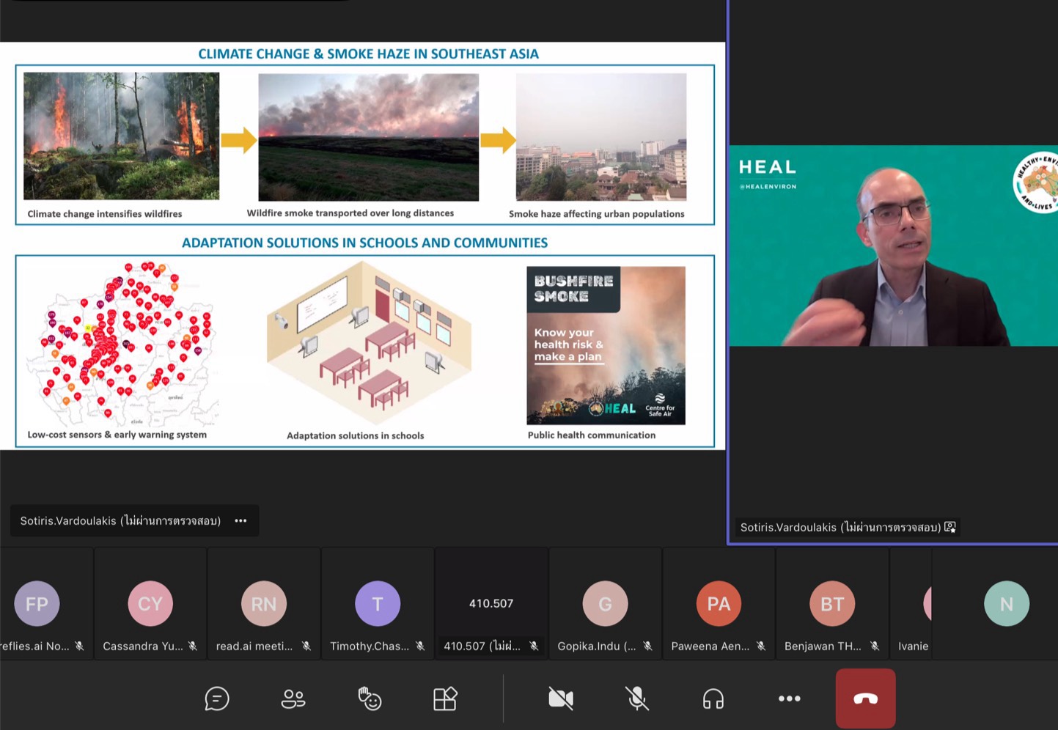Open the apps and view menu

[445, 699]
